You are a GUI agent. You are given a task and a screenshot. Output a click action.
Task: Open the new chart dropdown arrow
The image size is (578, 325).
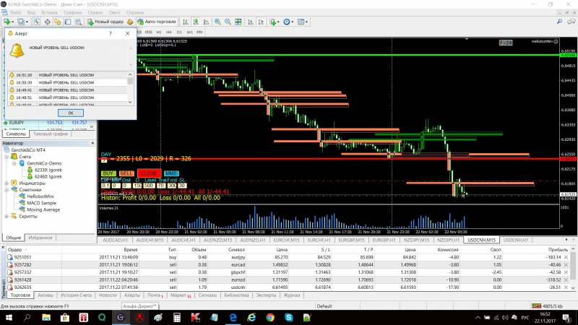[12, 22]
